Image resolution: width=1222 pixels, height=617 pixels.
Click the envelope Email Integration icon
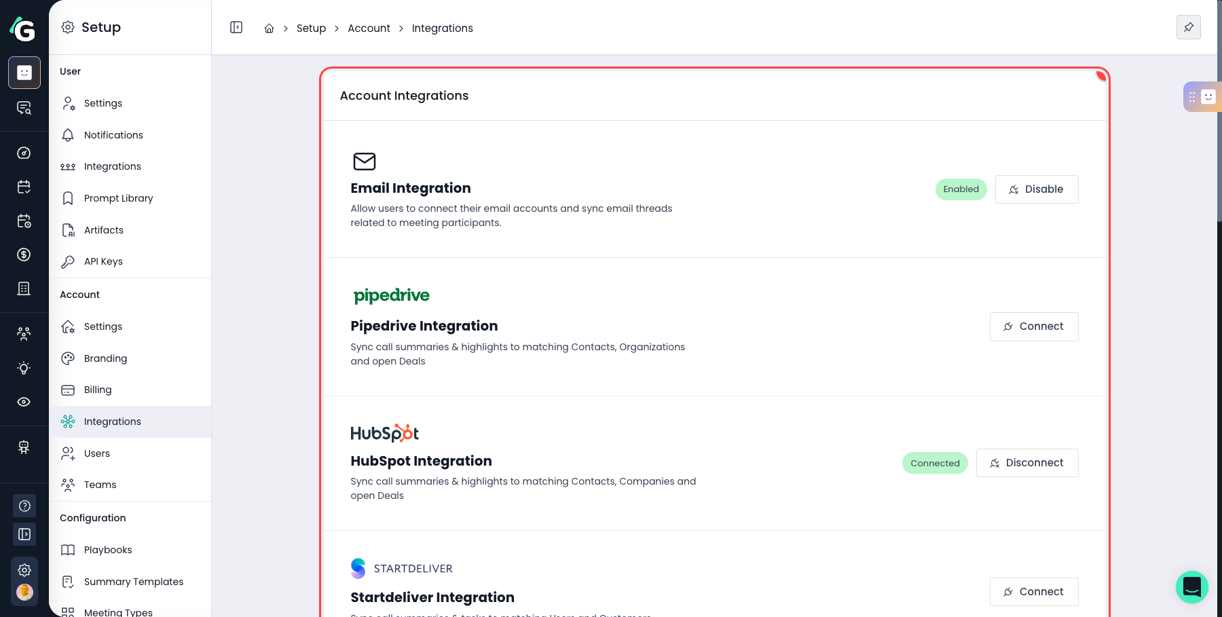[x=365, y=162]
